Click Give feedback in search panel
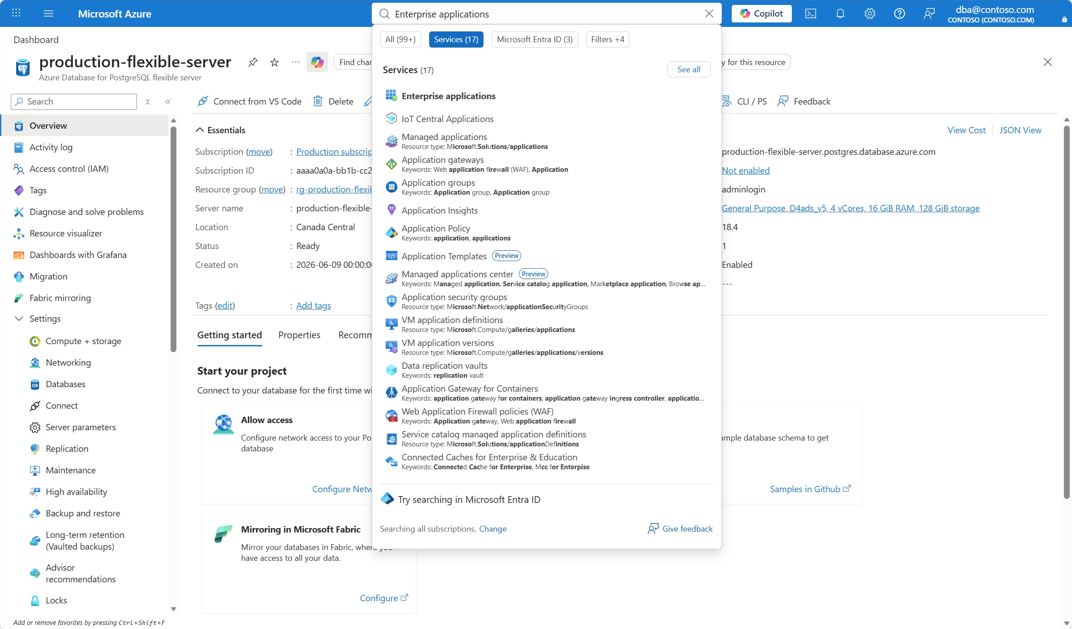Screen dimensions: 1072x629 pyautogui.click(x=680, y=529)
